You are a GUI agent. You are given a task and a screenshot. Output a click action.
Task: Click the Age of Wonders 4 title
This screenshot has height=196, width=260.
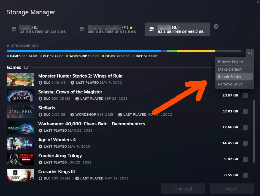(x=57, y=140)
